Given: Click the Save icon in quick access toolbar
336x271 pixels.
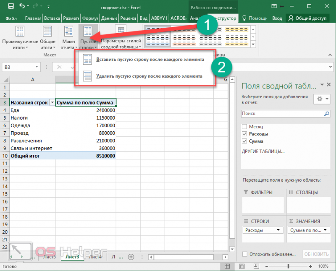Looking at the screenshot, I should coord(11,6).
